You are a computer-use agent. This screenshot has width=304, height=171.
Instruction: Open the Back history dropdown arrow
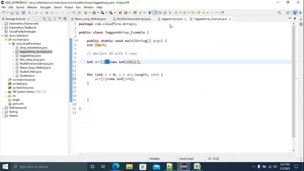[208, 13]
